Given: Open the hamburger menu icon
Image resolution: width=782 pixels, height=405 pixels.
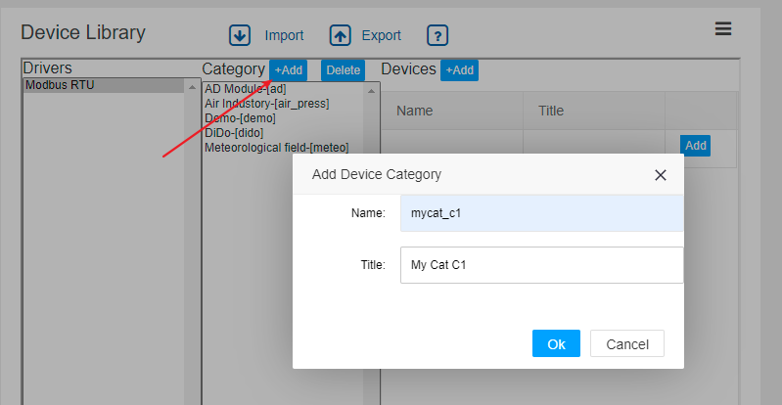Looking at the screenshot, I should click(x=723, y=29).
